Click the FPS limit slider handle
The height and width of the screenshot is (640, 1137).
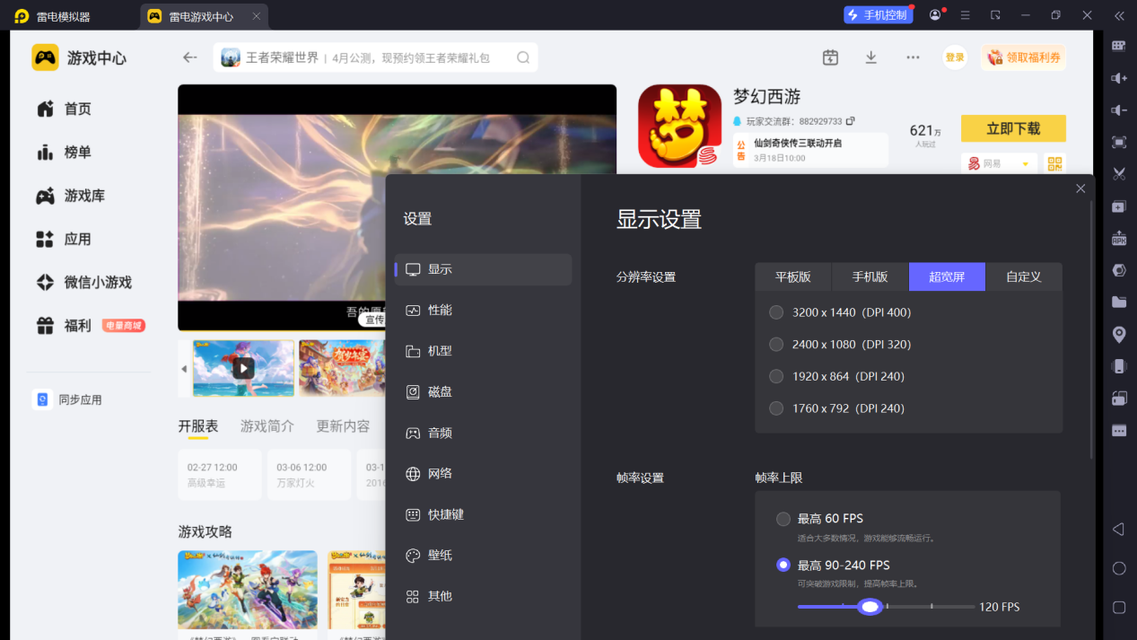tap(870, 607)
